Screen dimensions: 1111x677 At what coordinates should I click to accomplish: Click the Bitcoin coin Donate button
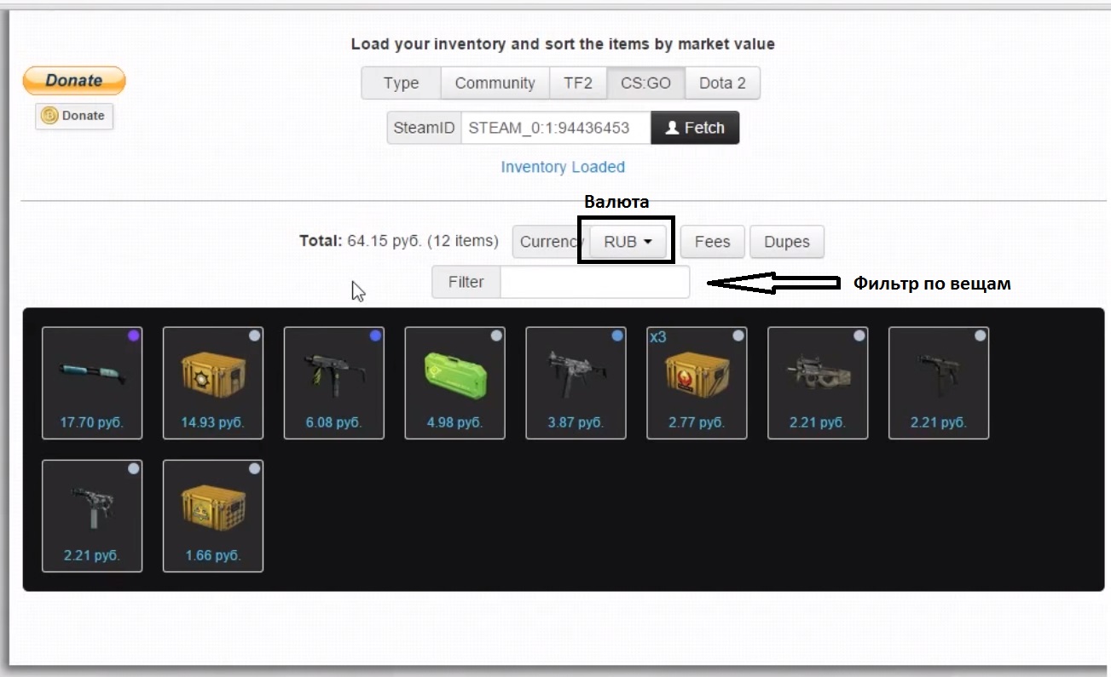[x=74, y=116]
